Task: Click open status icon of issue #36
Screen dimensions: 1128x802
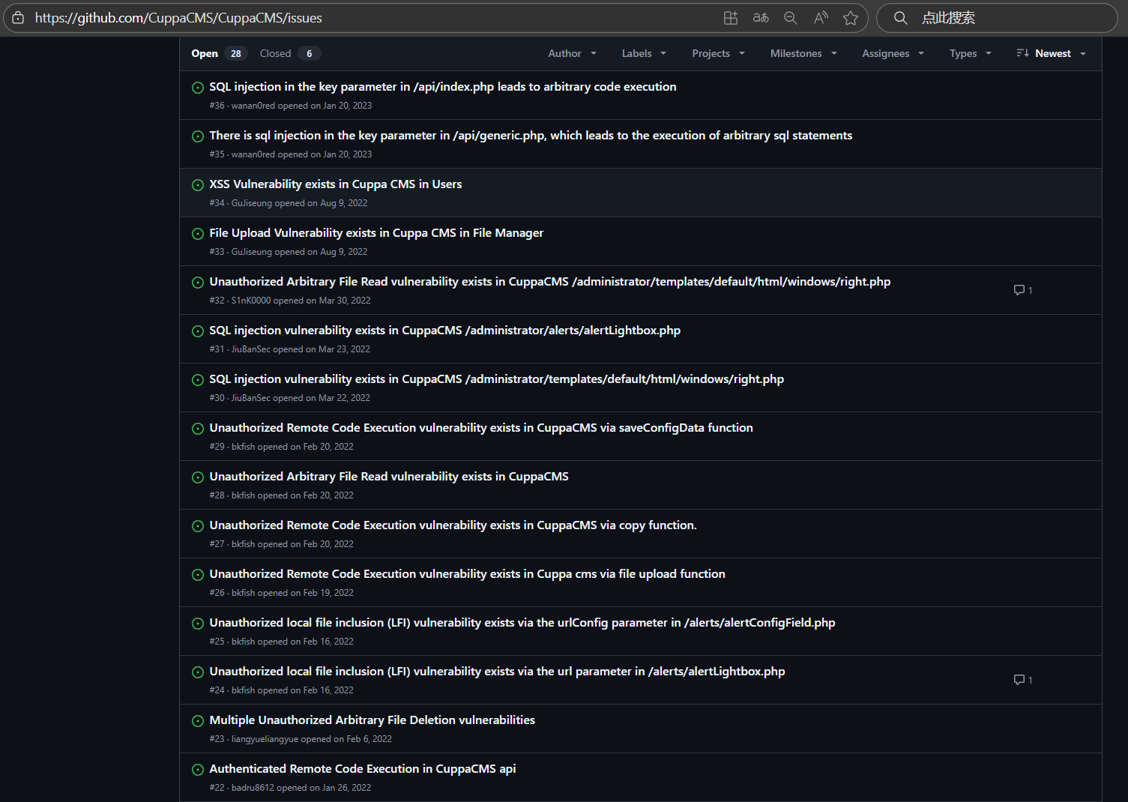Action: (198, 88)
